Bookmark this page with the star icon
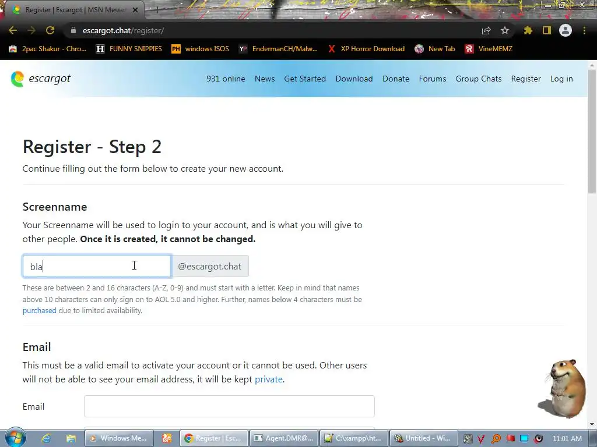The image size is (597, 447). click(x=505, y=30)
